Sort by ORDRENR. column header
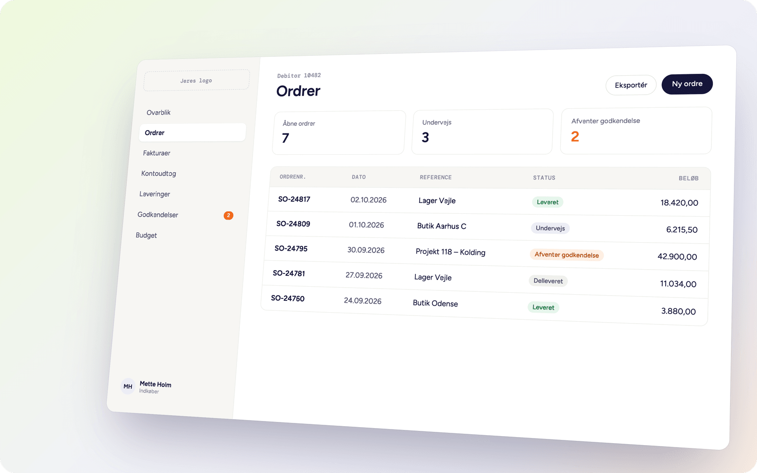Screen dimensions: 757x473 click(x=292, y=177)
